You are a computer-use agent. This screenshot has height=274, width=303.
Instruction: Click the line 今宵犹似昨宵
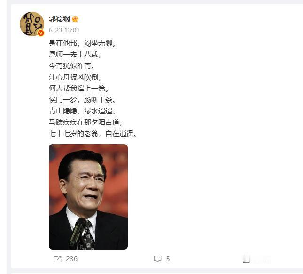(72, 66)
